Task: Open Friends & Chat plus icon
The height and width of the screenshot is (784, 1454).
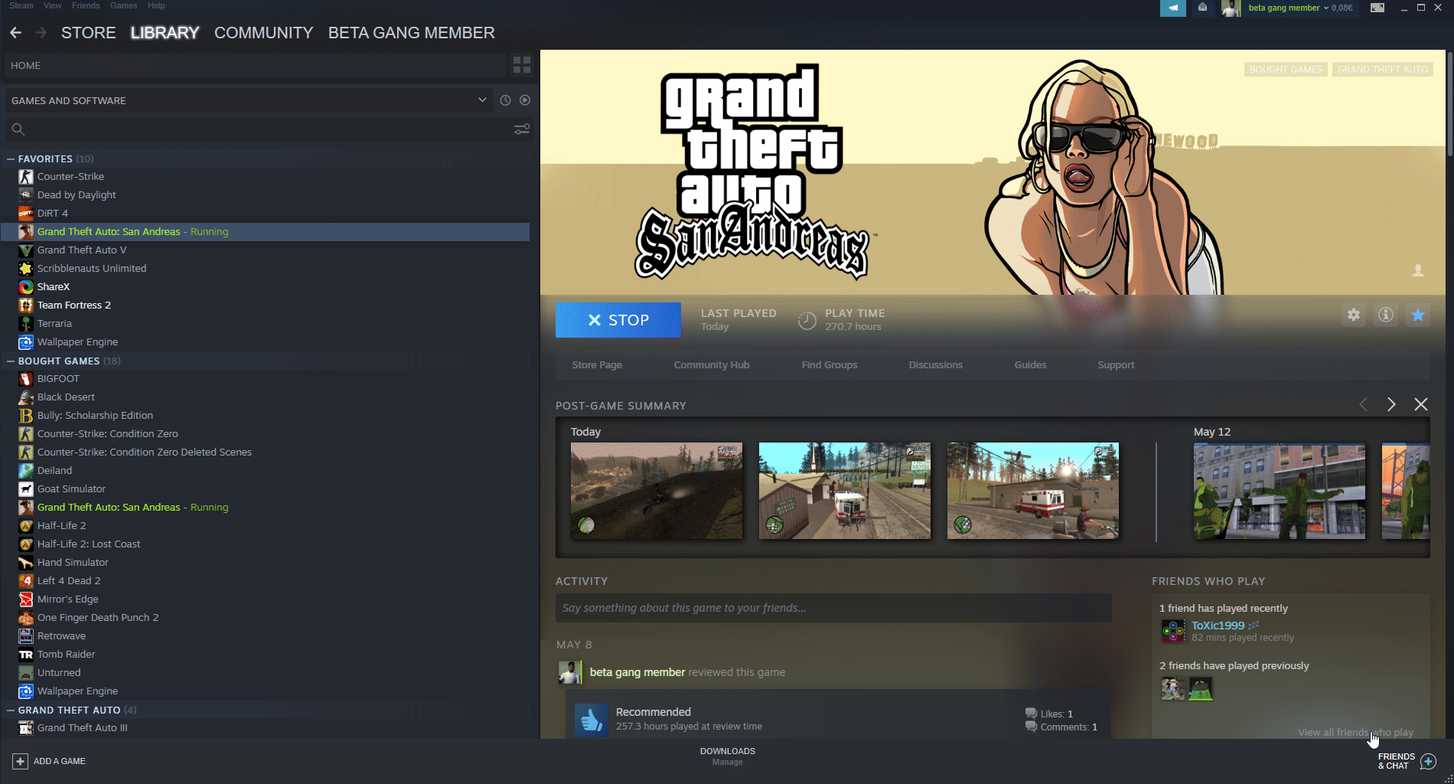Action: [1428, 761]
